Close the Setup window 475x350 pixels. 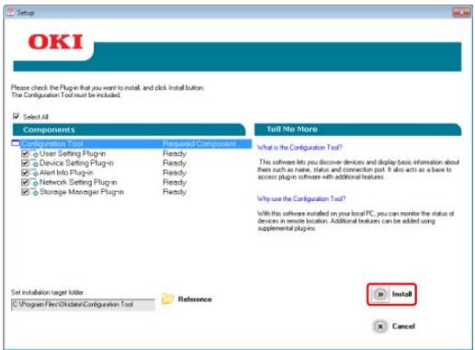click(x=461, y=12)
